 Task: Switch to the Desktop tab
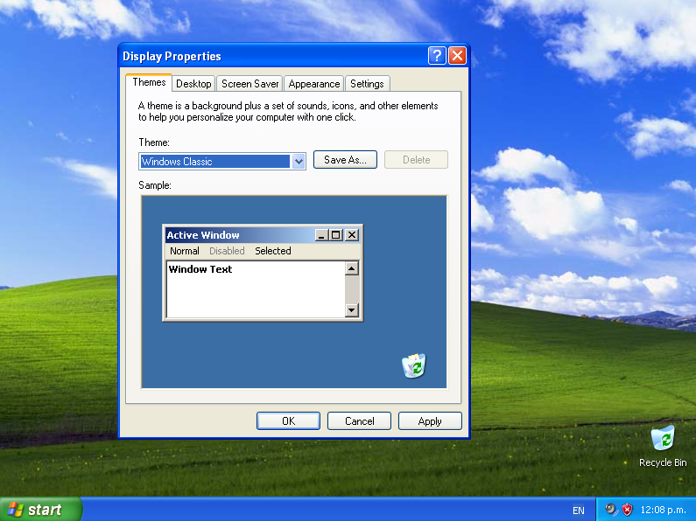click(193, 84)
